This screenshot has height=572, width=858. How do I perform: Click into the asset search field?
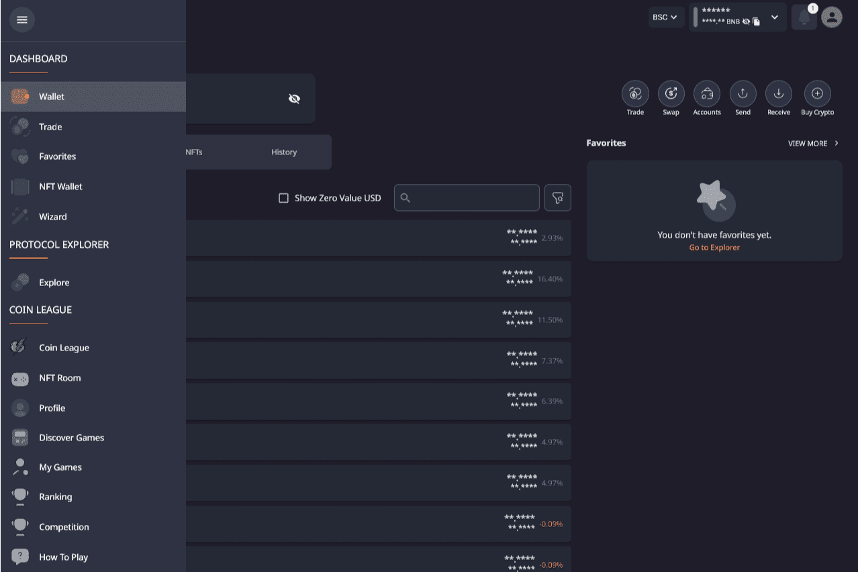(467, 198)
